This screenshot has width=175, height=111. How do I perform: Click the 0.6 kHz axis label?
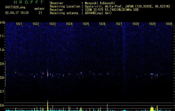tap(3, 105)
